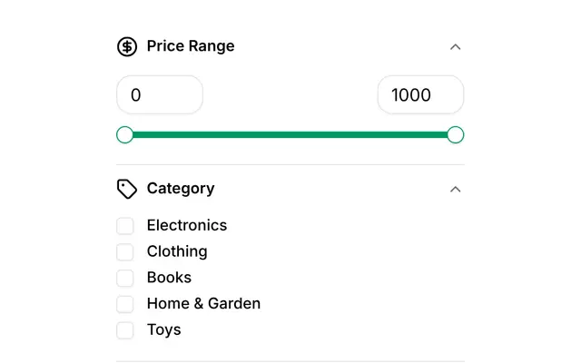This screenshot has width=581, height=363.
Task: Check the Books checkbox
Action: pyautogui.click(x=125, y=278)
